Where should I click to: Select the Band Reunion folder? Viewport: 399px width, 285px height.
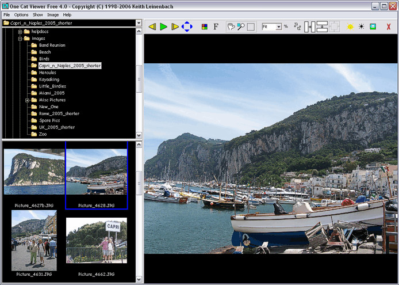pyautogui.click(x=52, y=45)
